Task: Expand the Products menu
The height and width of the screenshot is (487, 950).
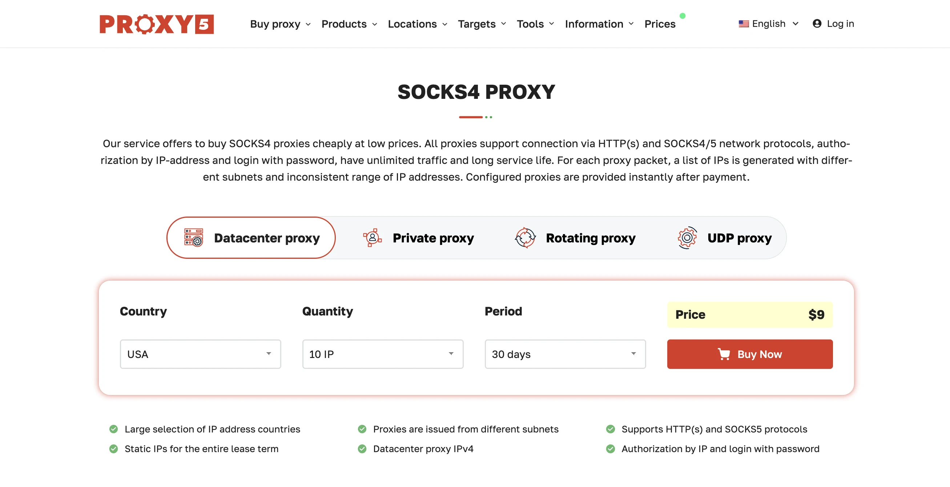Action: (349, 24)
